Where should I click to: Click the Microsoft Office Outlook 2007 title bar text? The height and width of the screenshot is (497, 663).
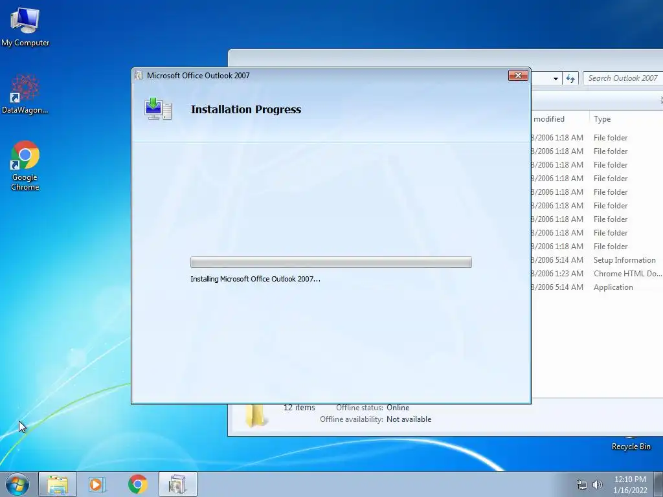coord(198,76)
